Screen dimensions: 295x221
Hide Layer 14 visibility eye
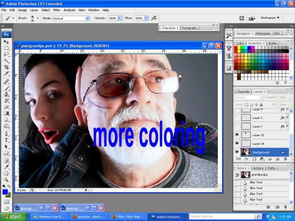coord(237,143)
